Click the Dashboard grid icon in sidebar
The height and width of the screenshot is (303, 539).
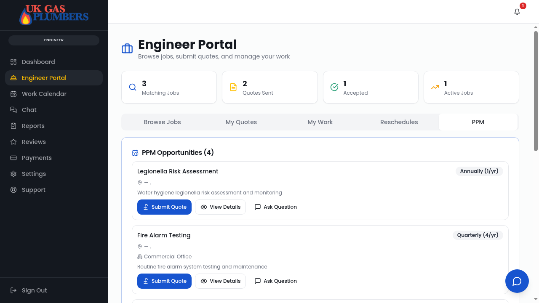(13, 62)
